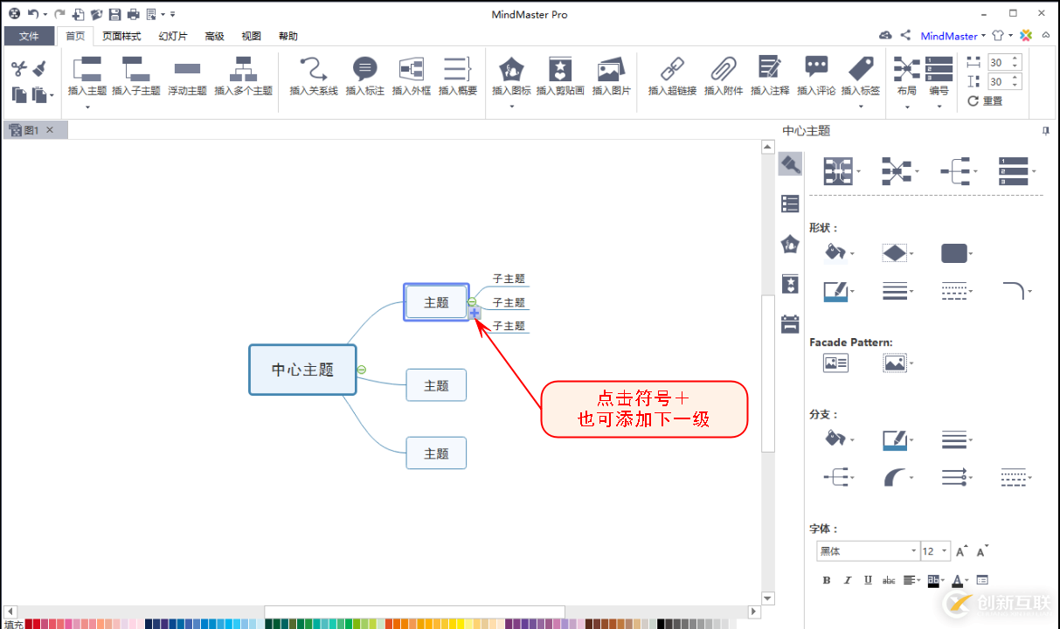Viewport: 1060px width, 629px height.
Task: Pin the 中心主题 side panel
Action: tap(1046, 130)
